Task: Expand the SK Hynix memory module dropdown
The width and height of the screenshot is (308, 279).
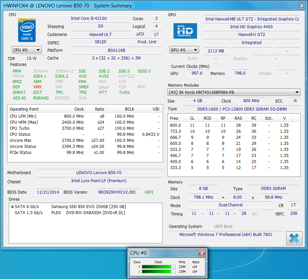Action: click(234, 92)
